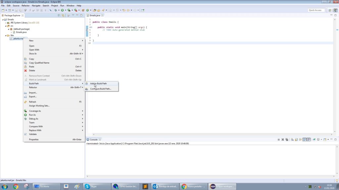
Task: Click Collapse All in Package Explorer
Action: point(59,16)
